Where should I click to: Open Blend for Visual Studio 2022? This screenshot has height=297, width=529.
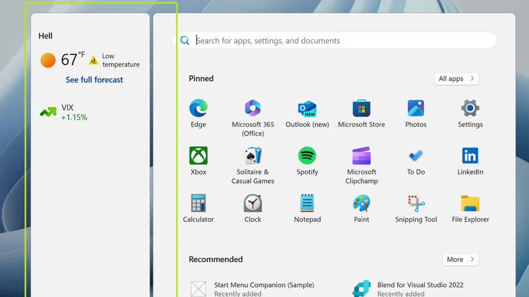point(408,289)
